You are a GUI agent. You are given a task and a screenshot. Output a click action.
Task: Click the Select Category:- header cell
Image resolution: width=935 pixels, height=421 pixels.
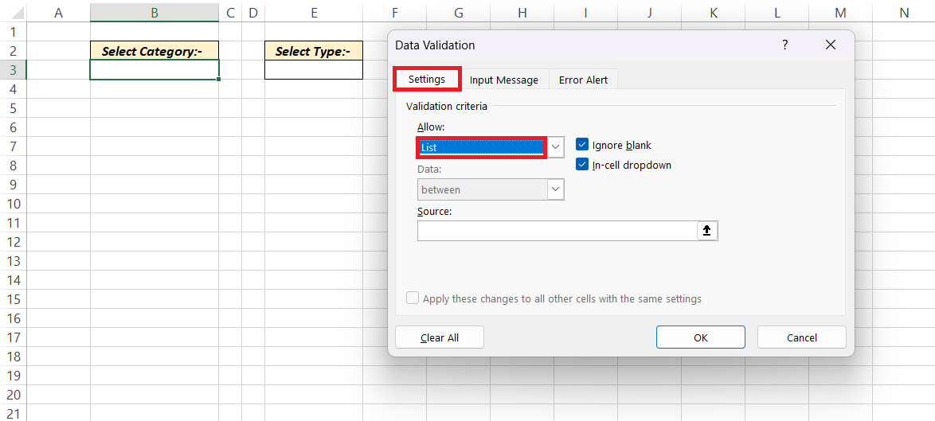[x=155, y=51]
